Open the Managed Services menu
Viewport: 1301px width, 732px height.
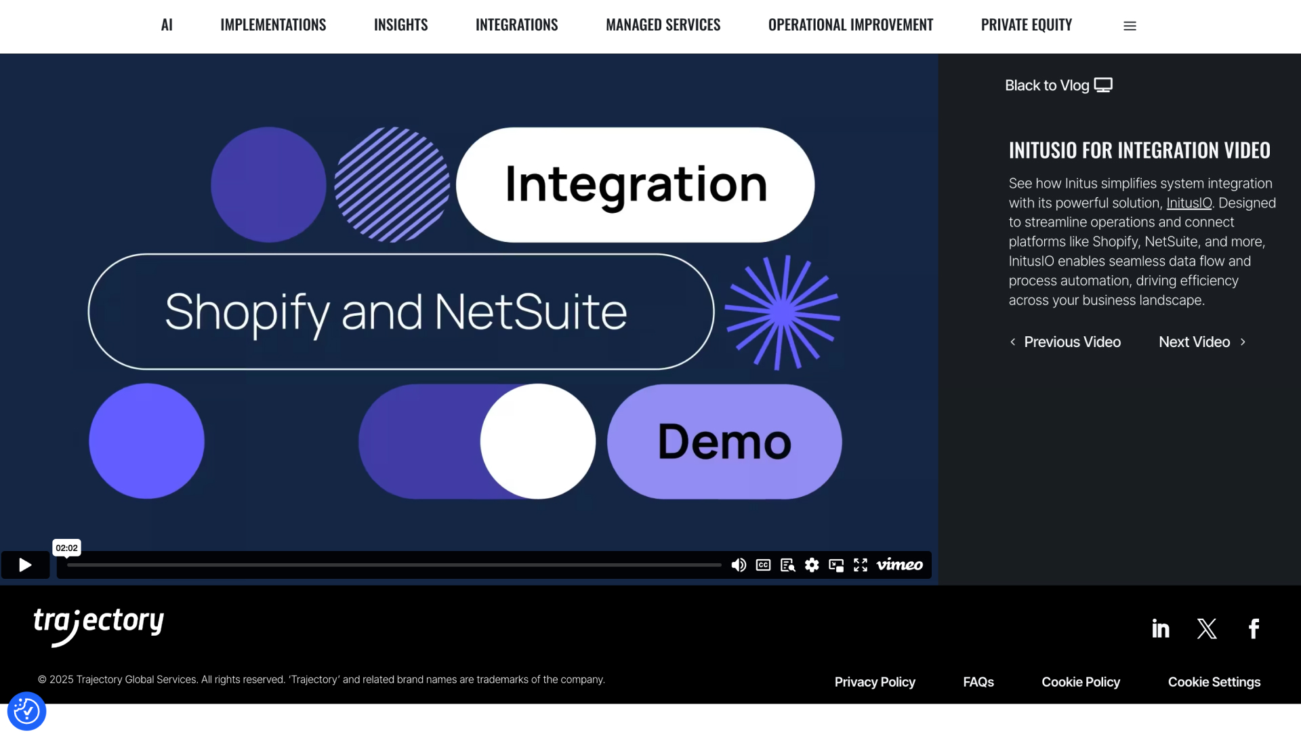point(663,25)
